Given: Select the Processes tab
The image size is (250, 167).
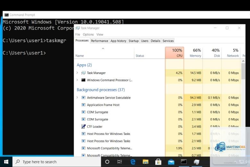Looking at the screenshot, I should click(82, 40).
